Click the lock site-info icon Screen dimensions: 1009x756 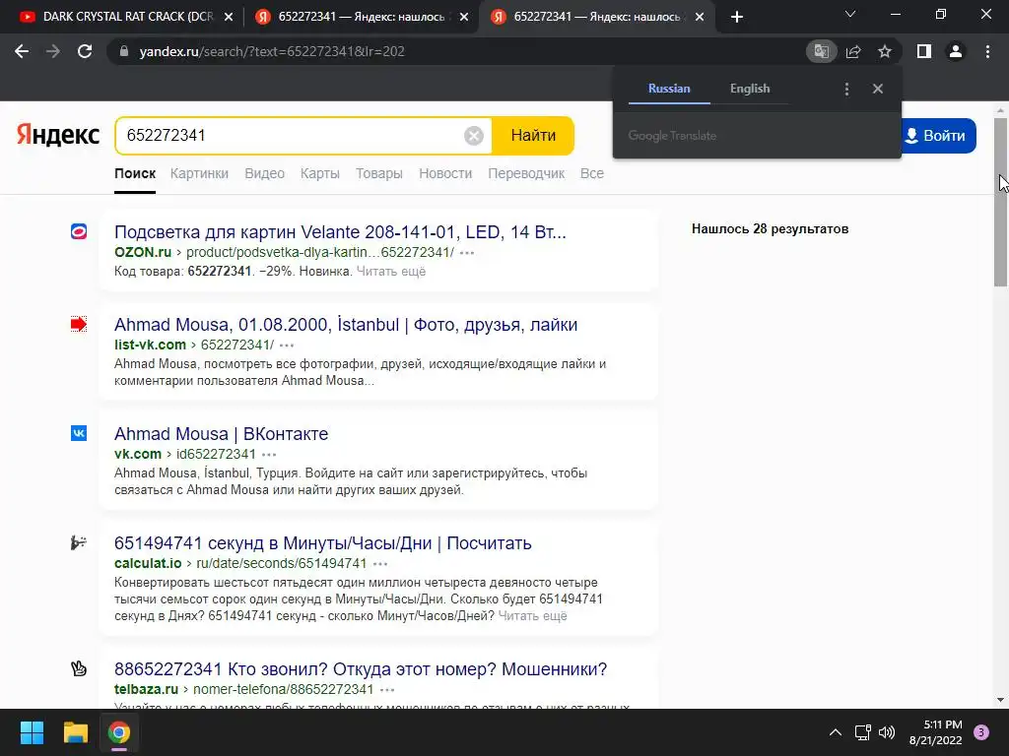[x=124, y=51]
